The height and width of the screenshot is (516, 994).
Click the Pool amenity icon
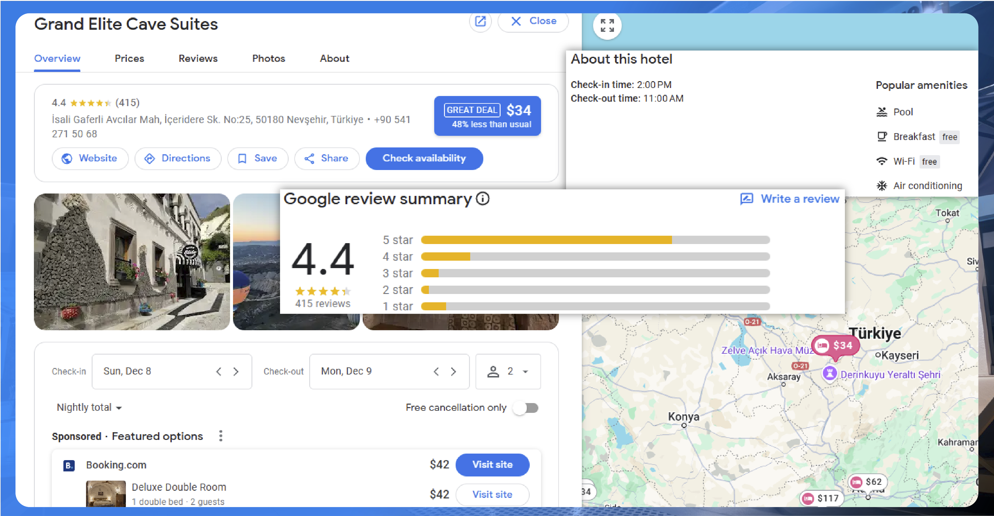(x=882, y=112)
